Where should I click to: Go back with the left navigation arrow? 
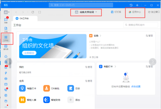point(16,12)
